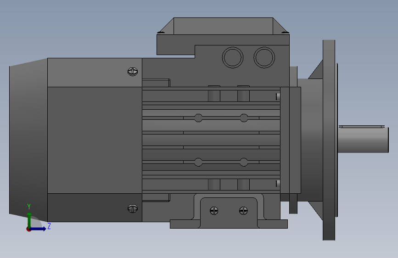Select the right cross-head screw on mounting foot
The width and height of the screenshot is (398, 258).
[x=243, y=211]
